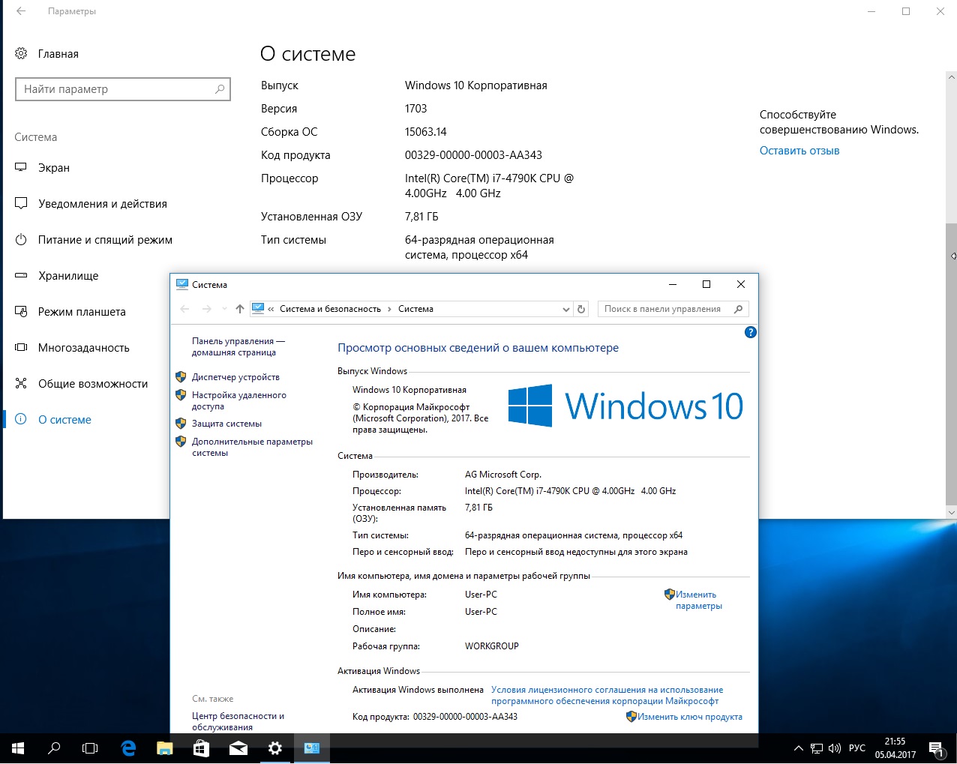
Task: Click Forward arrow in Система window
Action: (x=207, y=309)
